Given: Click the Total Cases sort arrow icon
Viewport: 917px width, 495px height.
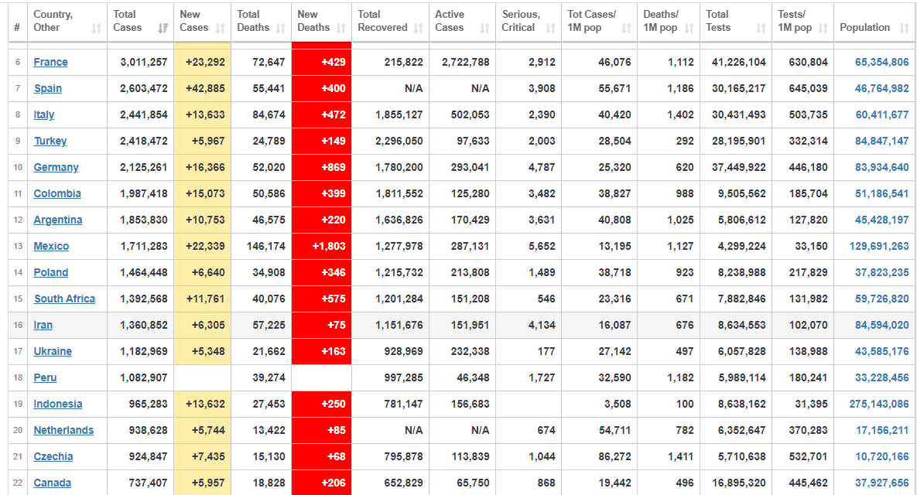Looking at the screenshot, I should tap(163, 28).
